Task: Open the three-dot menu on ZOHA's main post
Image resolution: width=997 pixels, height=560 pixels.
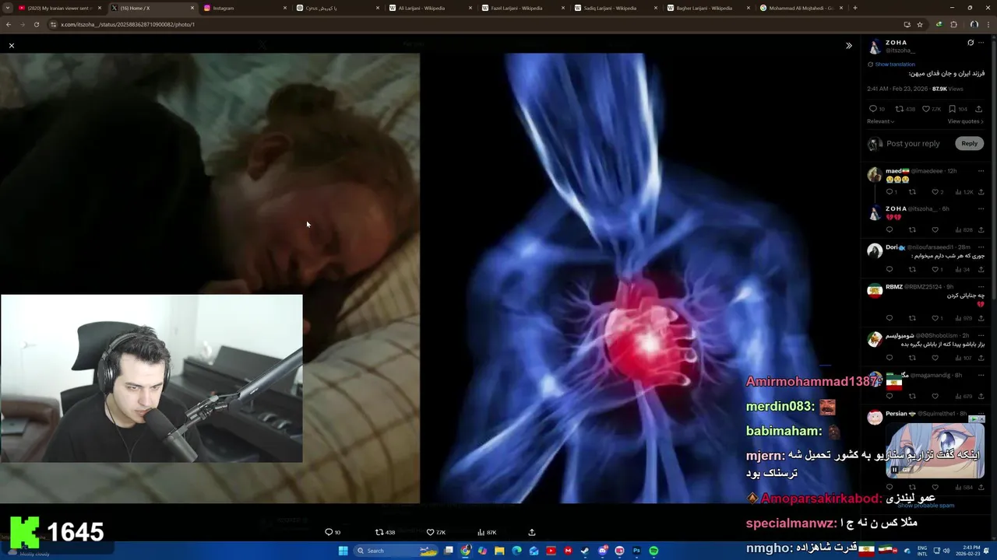Action: [981, 43]
